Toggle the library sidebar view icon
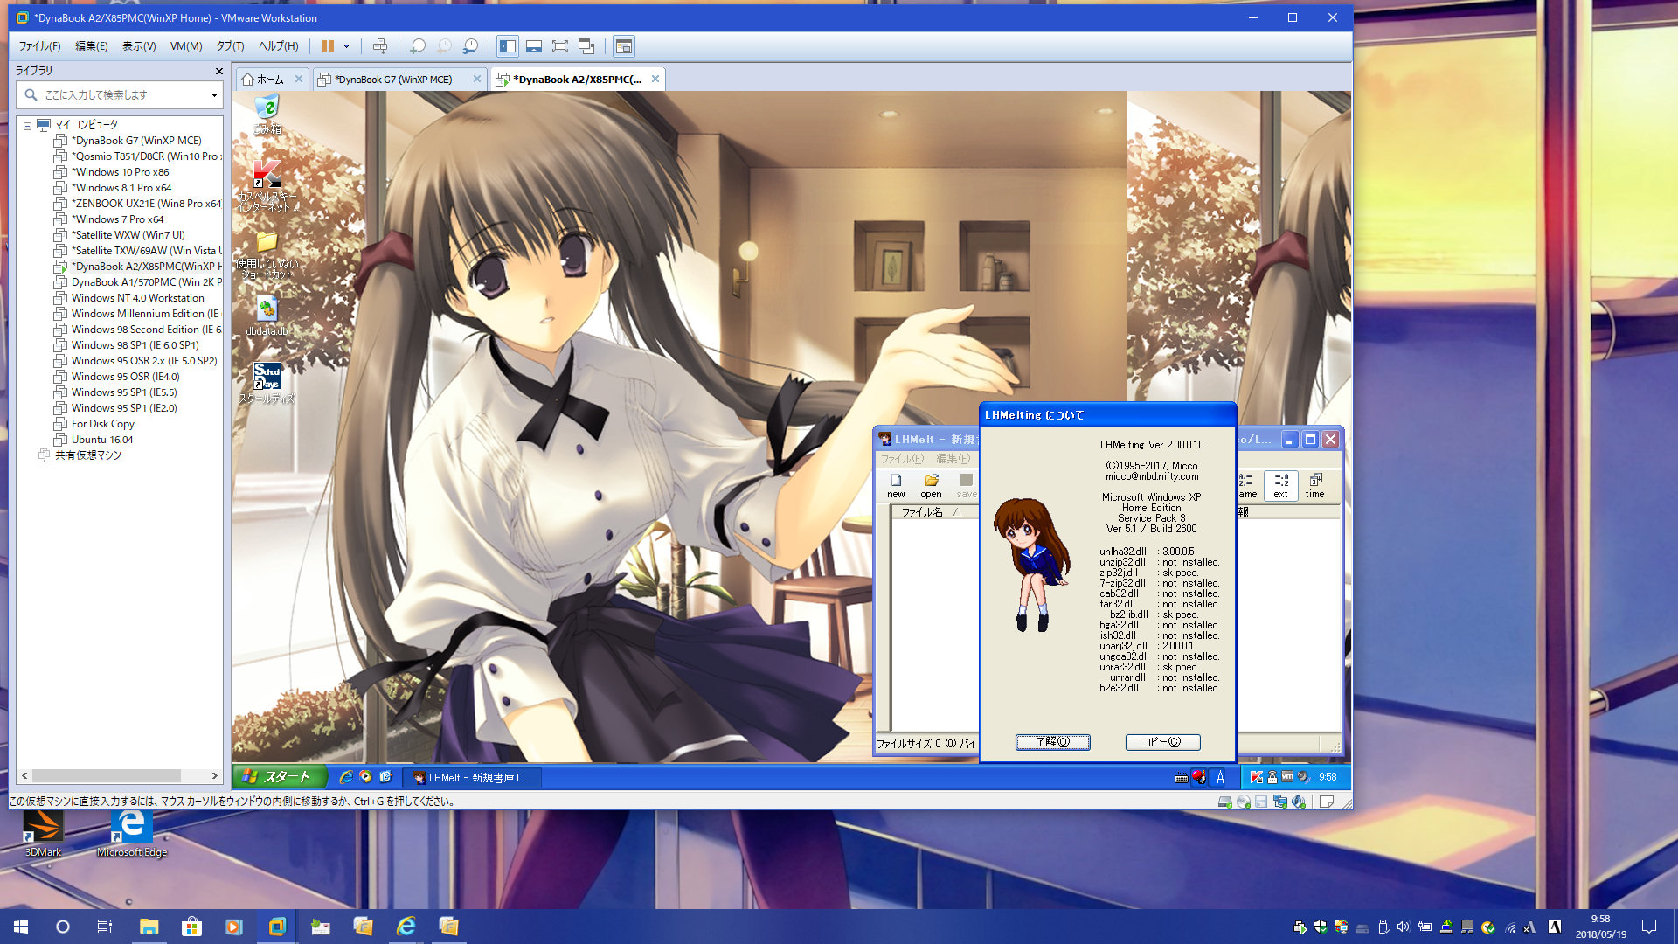The width and height of the screenshot is (1678, 944). tap(508, 46)
